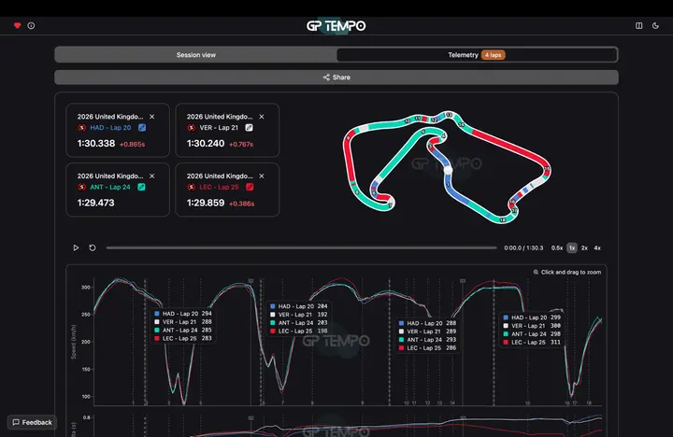Click the GP TEMPO logo
This screenshot has height=437, width=673.
[336, 26]
